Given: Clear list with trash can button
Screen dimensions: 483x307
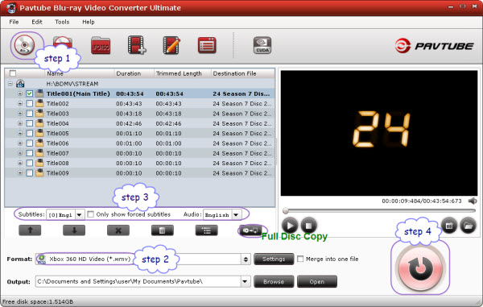Looking at the screenshot, I should [x=163, y=230].
